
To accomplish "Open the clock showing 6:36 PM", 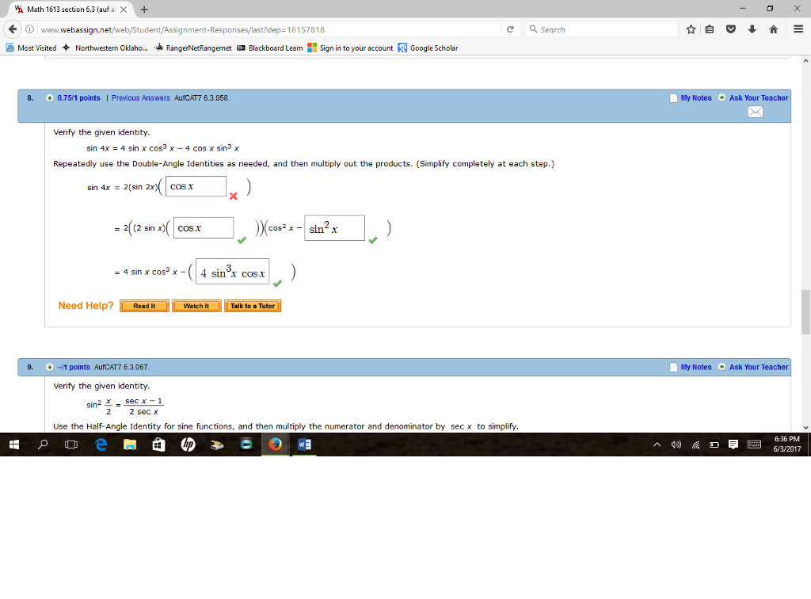I will click(786, 444).
